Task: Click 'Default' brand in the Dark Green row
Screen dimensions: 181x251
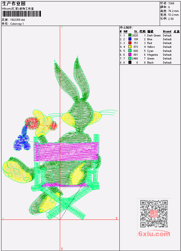Action: [x=167, y=35]
